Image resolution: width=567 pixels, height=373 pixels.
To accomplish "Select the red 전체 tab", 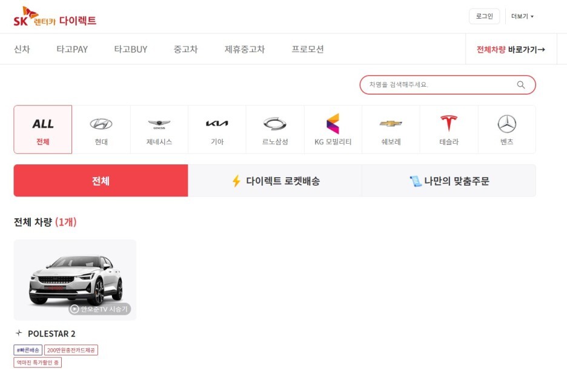I will pos(101,181).
